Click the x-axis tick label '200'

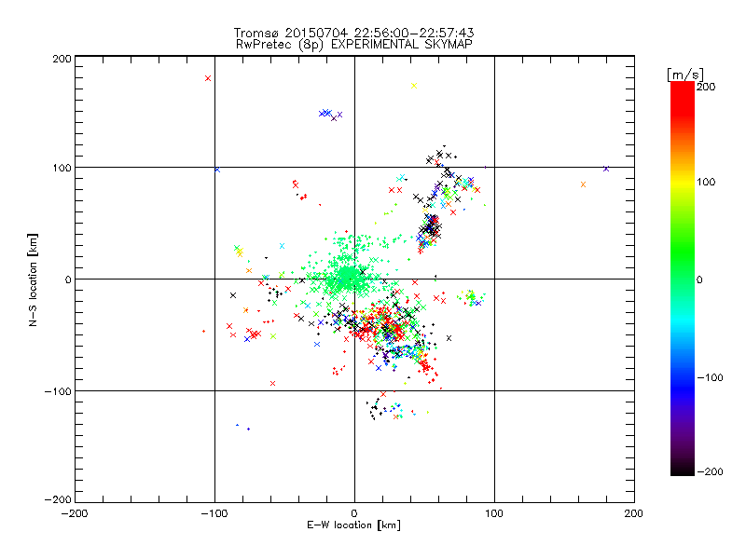634,513
